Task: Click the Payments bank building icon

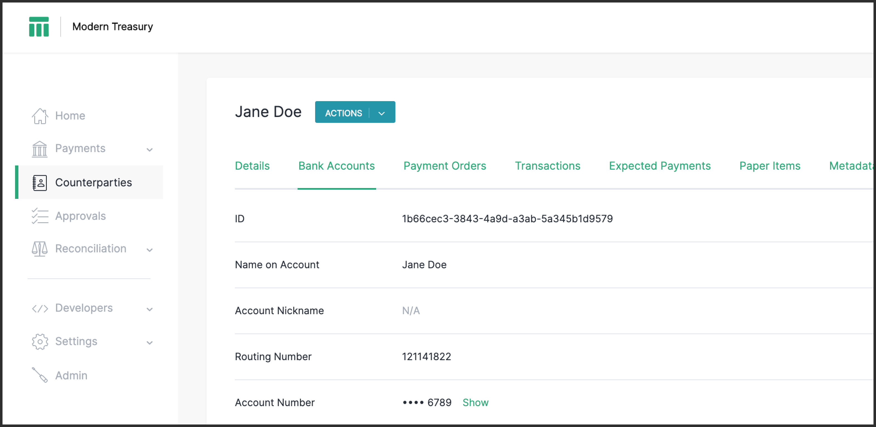Action: tap(40, 149)
